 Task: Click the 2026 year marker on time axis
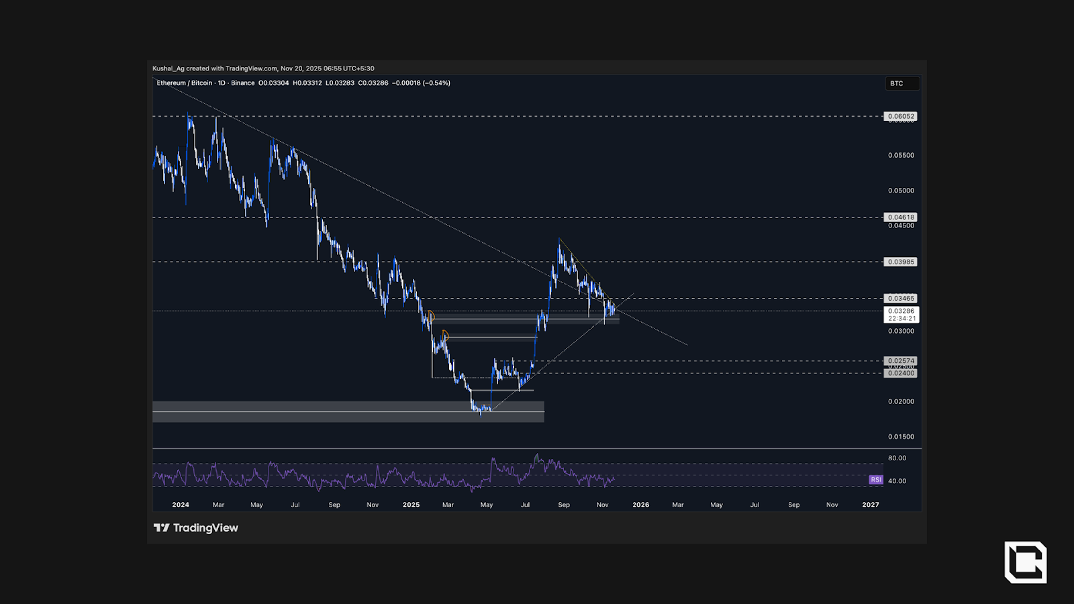click(640, 505)
